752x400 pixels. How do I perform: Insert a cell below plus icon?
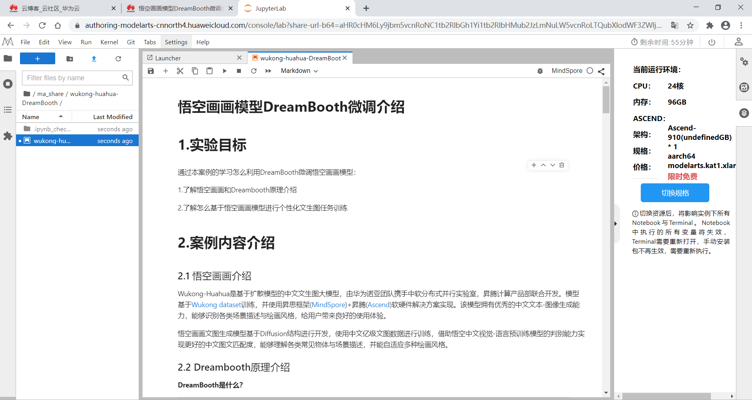166,71
